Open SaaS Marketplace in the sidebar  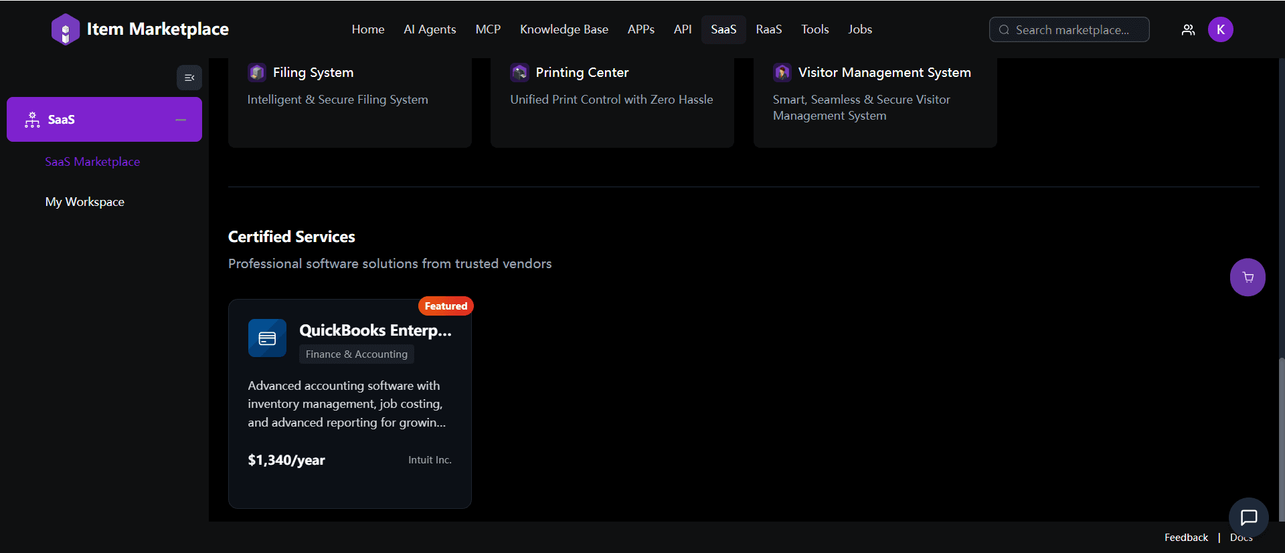pyautogui.click(x=92, y=162)
